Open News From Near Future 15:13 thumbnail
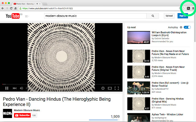Viewport: 196px width, 122px height. click(139, 56)
